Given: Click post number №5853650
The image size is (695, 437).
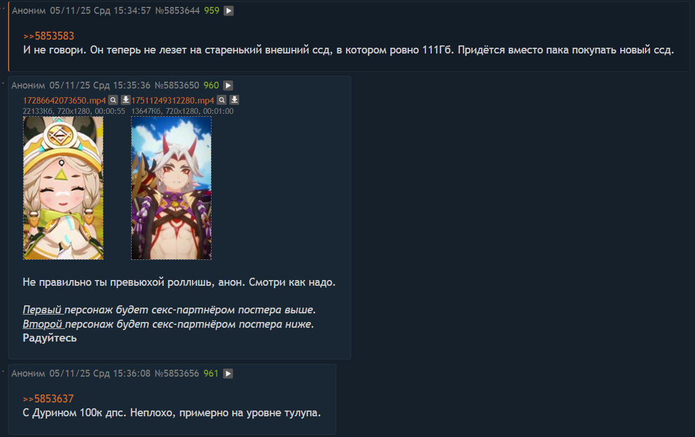Looking at the screenshot, I should [177, 85].
